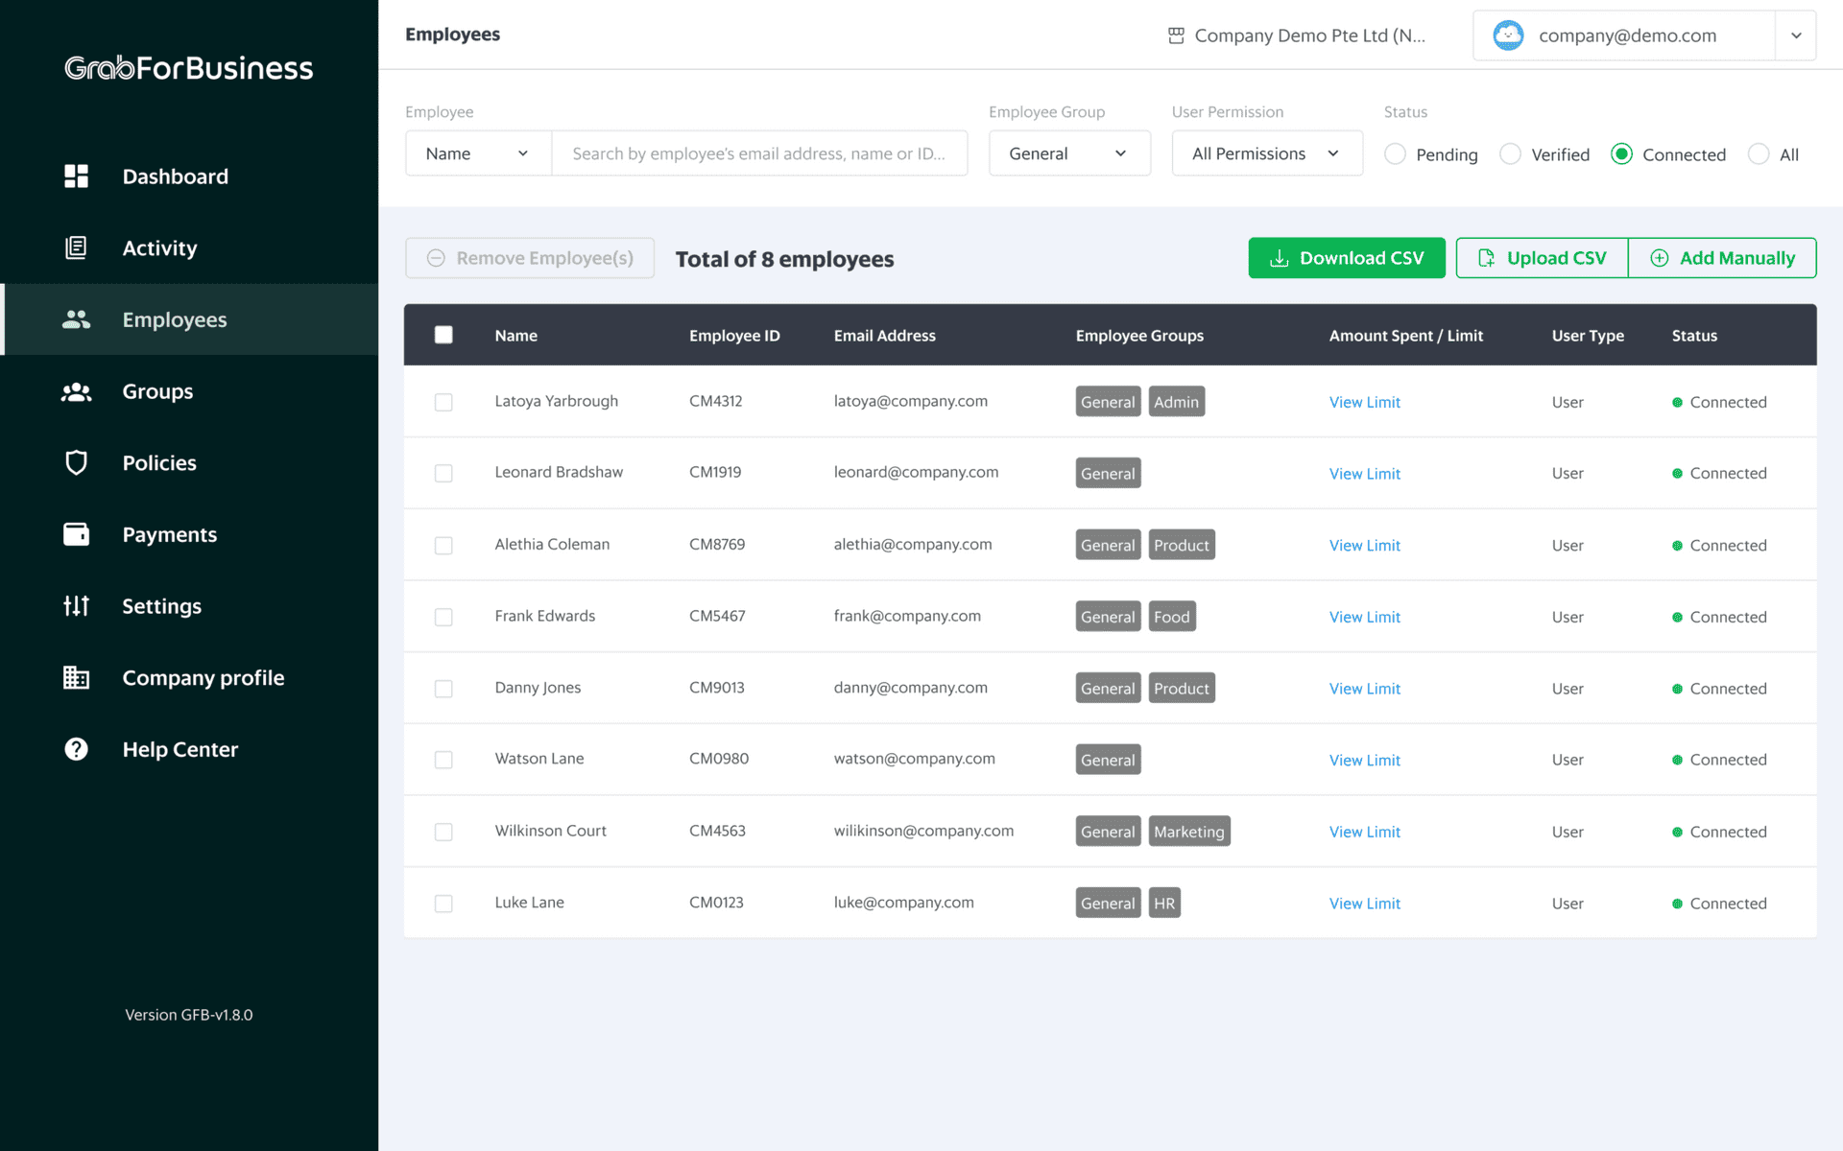1843x1151 pixels.
Task: Open the company@demo.com account menu
Action: (1643, 35)
